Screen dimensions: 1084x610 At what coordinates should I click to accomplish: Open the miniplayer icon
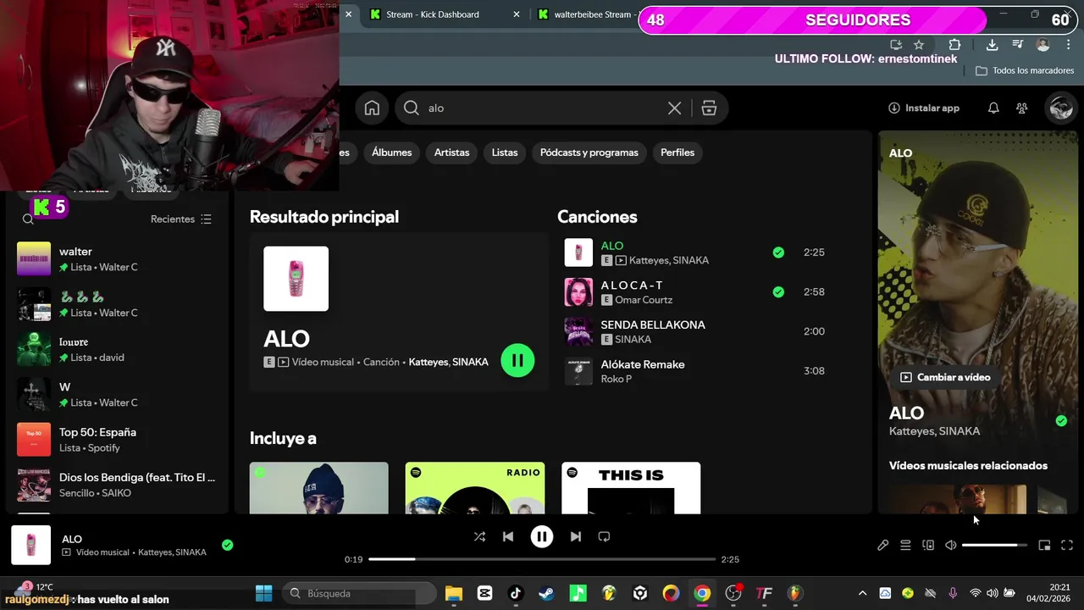(1044, 546)
